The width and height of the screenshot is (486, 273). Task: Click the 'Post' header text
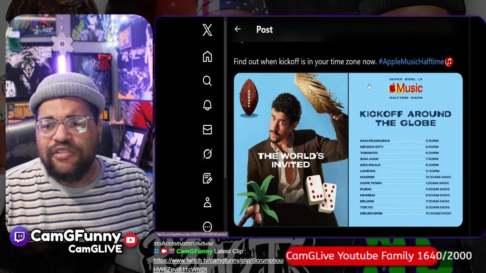(x=264, y=30)
